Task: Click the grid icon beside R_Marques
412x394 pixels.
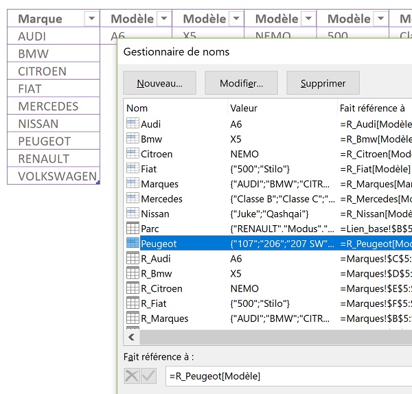Action: pos(133,318)
